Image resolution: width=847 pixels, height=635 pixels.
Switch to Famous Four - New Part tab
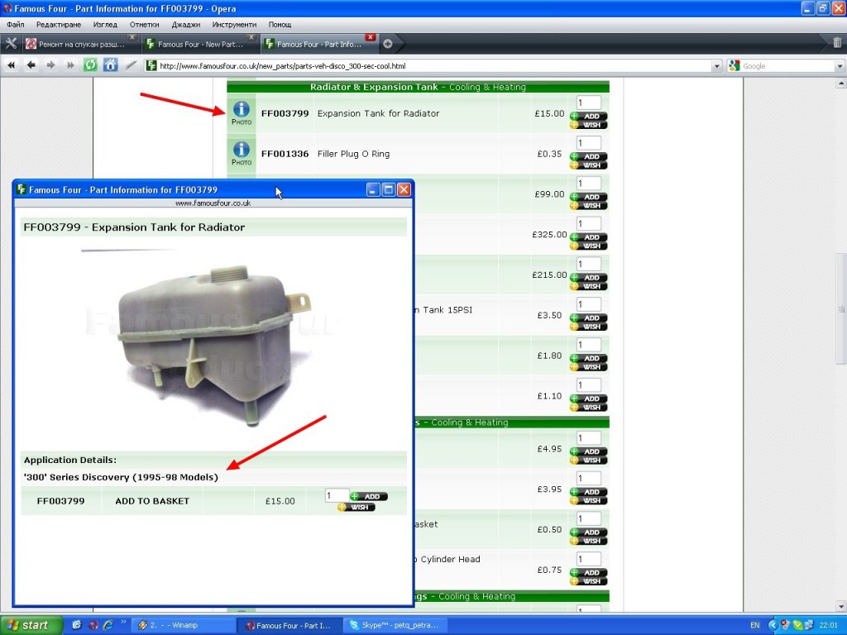coord(199,45)
